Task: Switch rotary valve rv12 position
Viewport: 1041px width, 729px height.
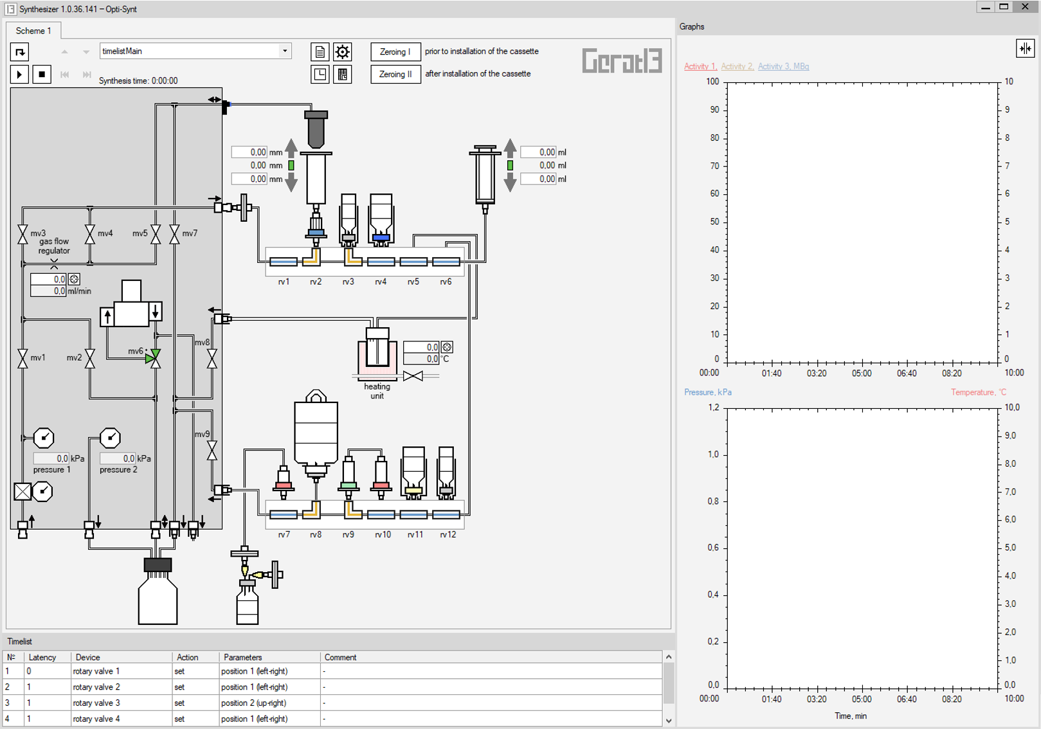Action: pos(446,514)
